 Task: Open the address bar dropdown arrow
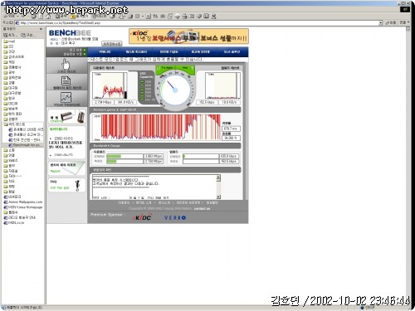pyautogui.click(x=380, y=23)
